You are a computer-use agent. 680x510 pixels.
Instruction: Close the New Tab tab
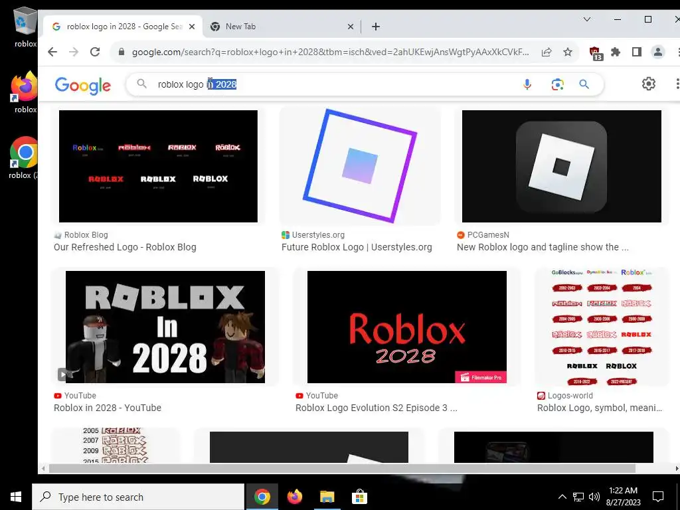pos(351,27)
